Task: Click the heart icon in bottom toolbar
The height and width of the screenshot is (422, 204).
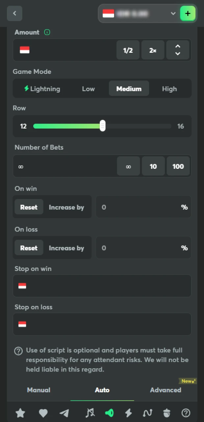Action: 43,413
